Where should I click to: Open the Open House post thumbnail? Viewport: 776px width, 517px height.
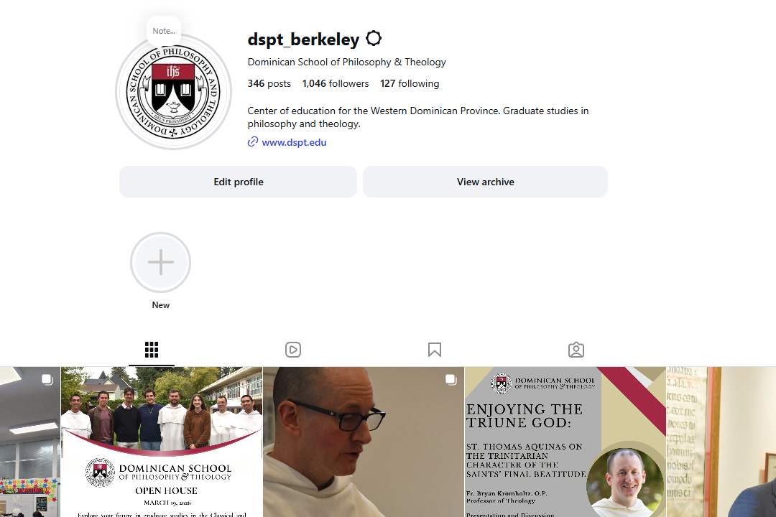point(162,442)
